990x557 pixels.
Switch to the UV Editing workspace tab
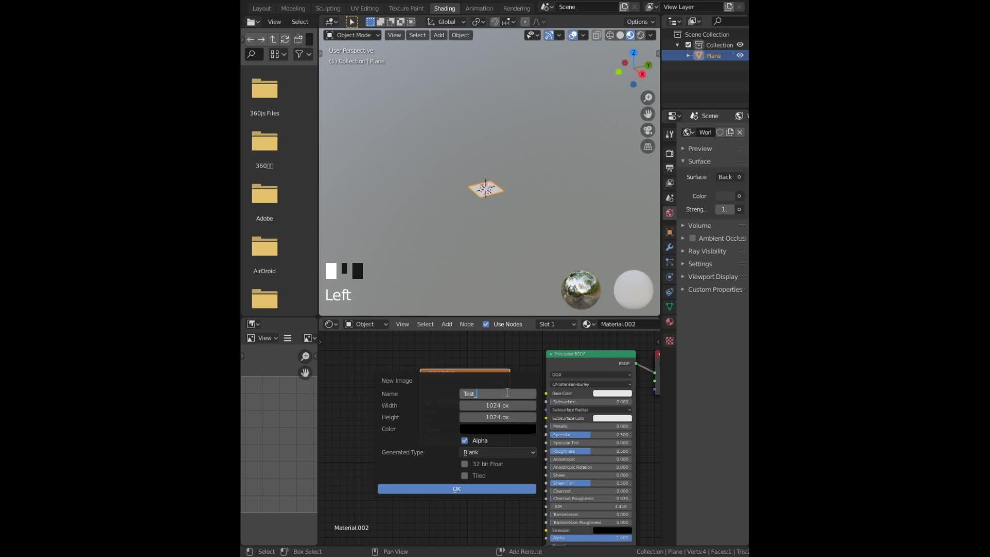[x=365, y=8]
